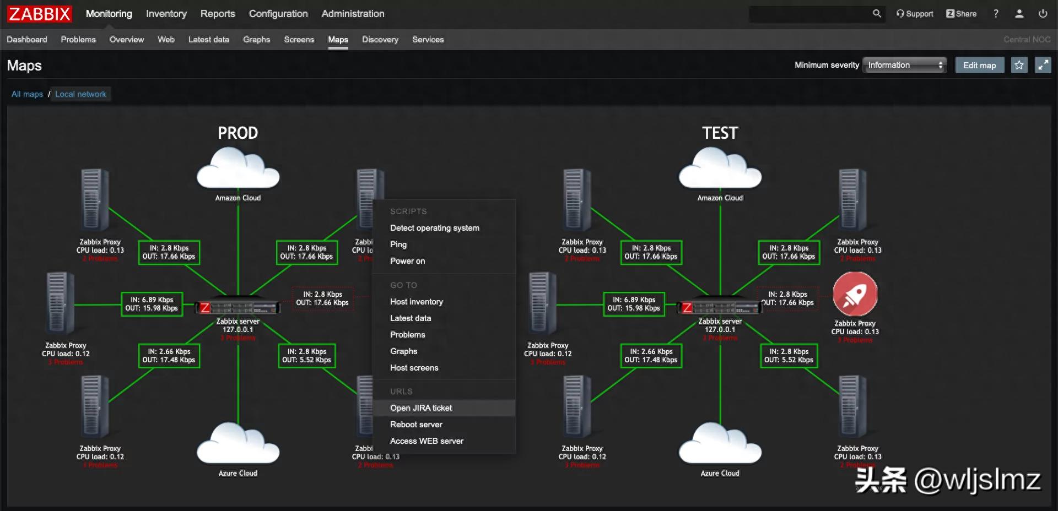The image size is (1058, 511).
Task: Add map to favourites star icon
Action: [1019, 65]
